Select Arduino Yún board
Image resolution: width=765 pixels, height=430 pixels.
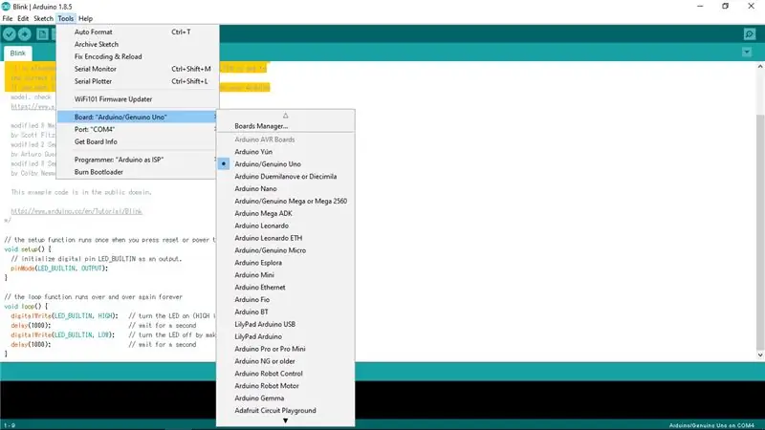(285, 152)
